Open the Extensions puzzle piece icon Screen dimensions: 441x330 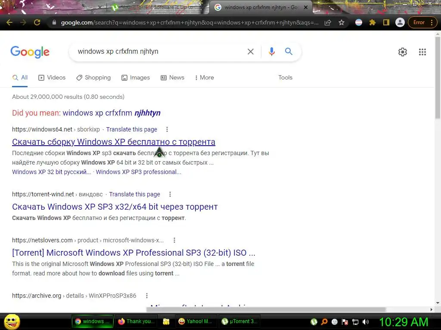pos(373,22)
